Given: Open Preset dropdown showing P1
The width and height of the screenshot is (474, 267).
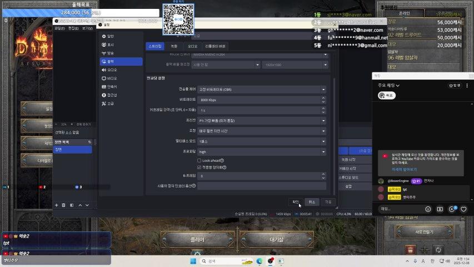Looking at the screenshot, I should click(x=262, y=121).
